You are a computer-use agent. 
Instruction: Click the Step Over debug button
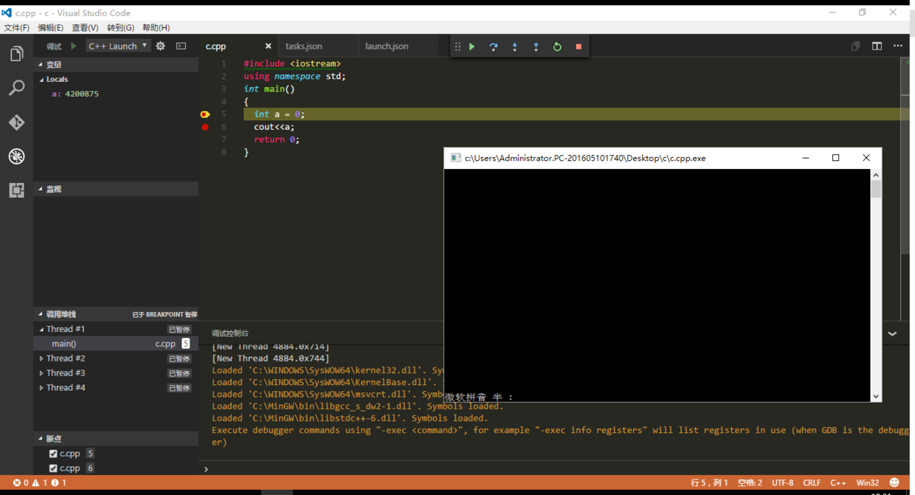click(494, 46)
